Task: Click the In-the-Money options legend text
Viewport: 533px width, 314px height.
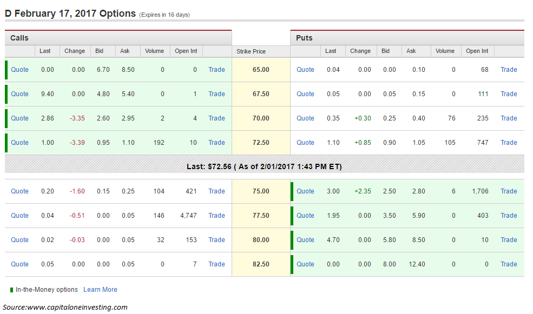Action: coord(47,290)
